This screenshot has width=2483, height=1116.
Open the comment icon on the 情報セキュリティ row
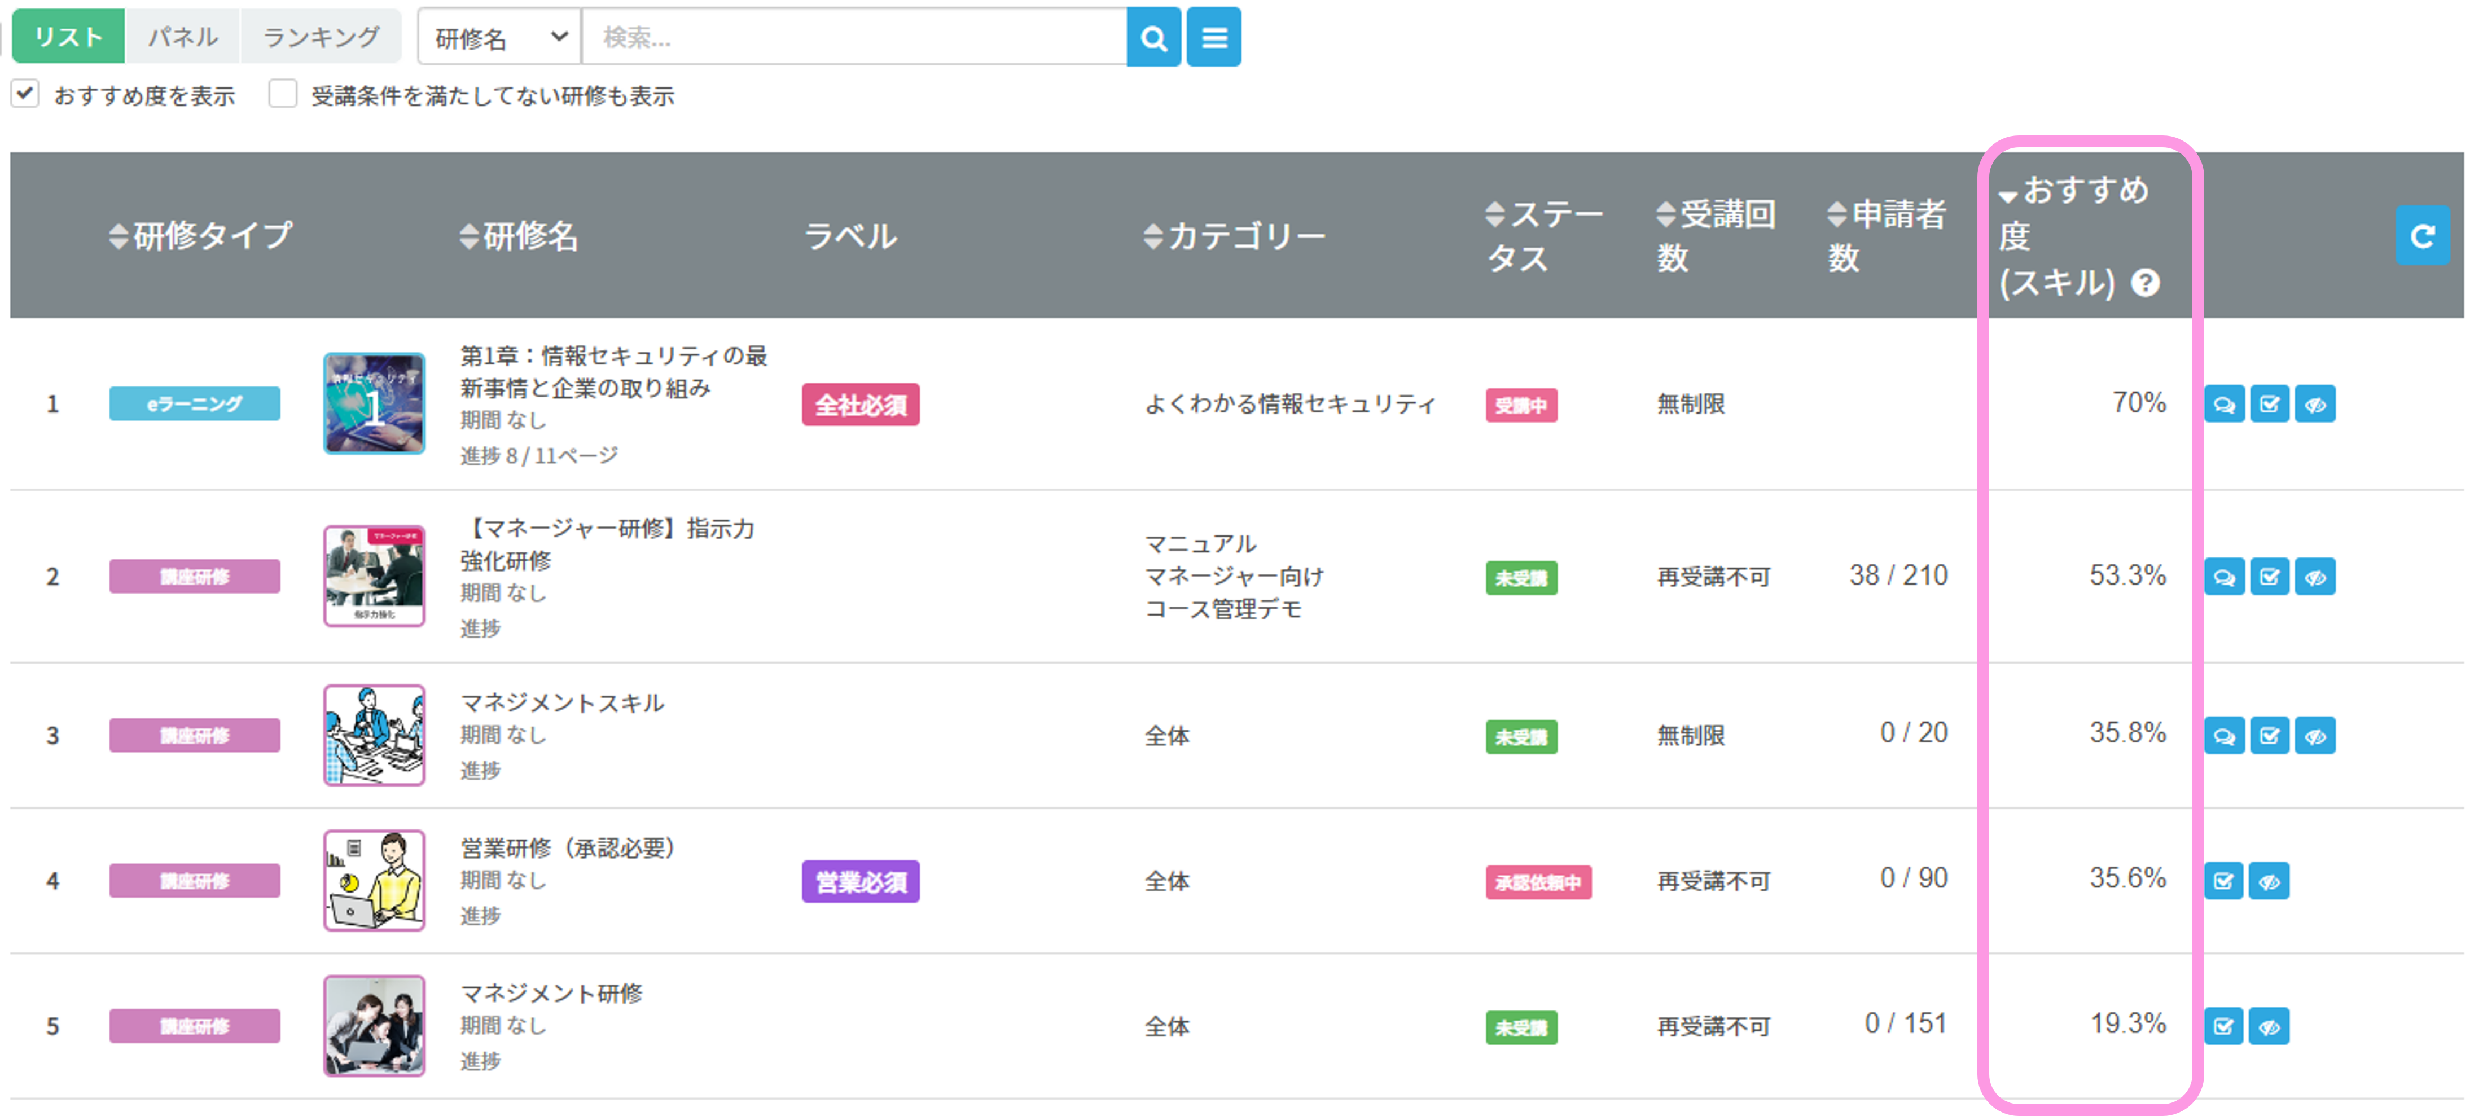(x=2224, y=404)
